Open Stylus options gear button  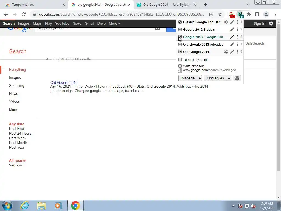[x=237, y=78]
